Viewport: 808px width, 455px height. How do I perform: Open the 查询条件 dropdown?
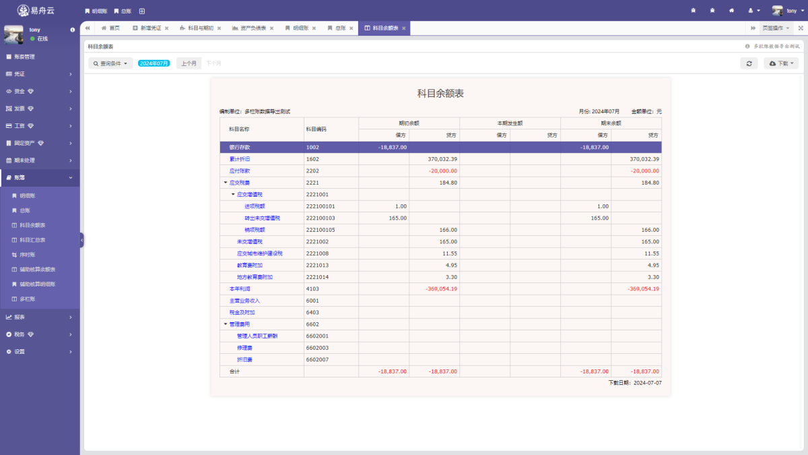click(x=110, y=63)
